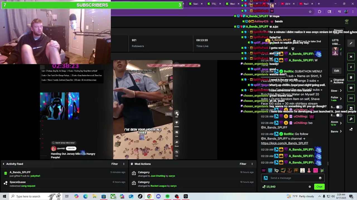The image size is (357, 200).
Task: Open Xbox app from the taskbar
Action: pyautogui.click(x=113, y=196)
